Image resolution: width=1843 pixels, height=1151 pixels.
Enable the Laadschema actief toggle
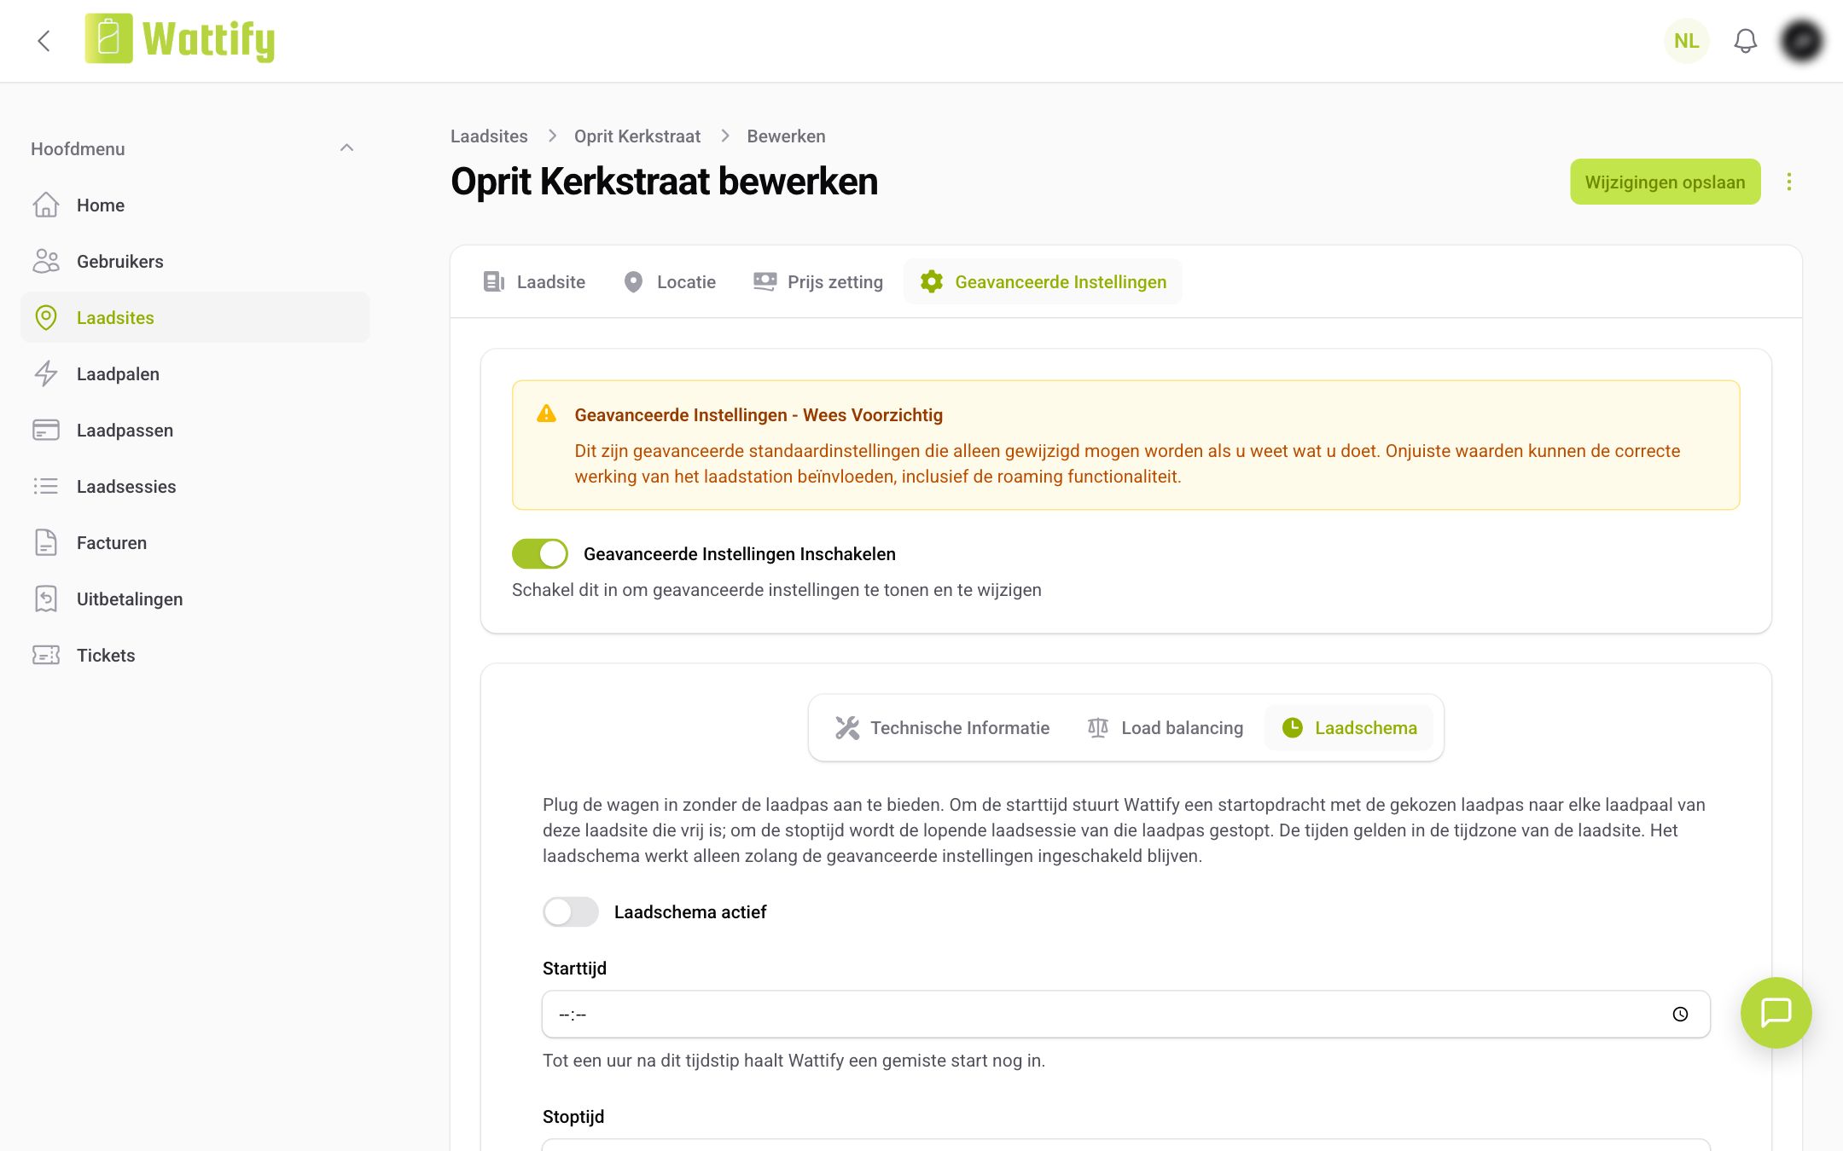(571, 912)
